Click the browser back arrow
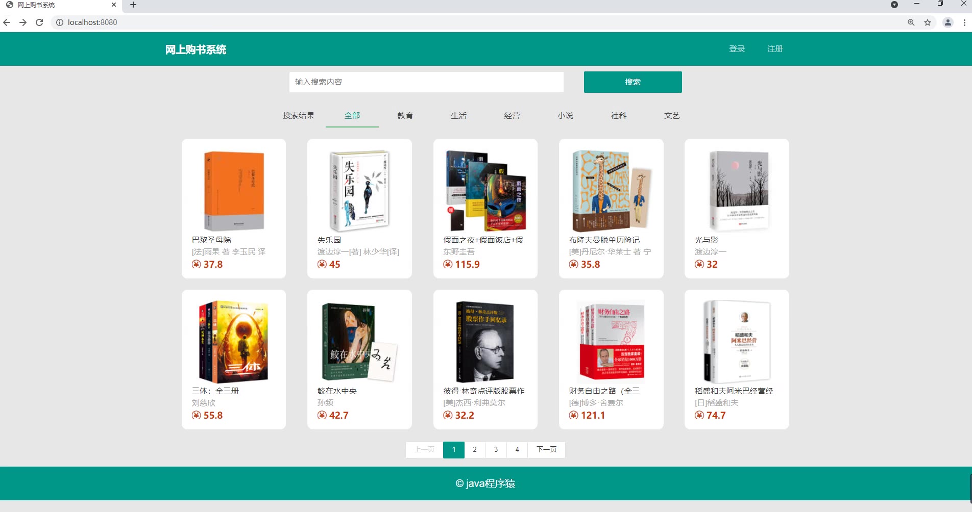The image size is (972, 512). 7,22
